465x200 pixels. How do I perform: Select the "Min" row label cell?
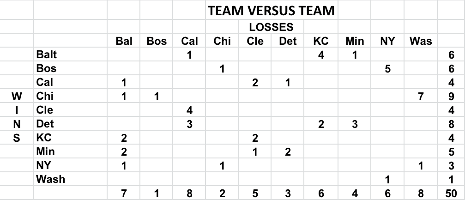pos(45,152)
